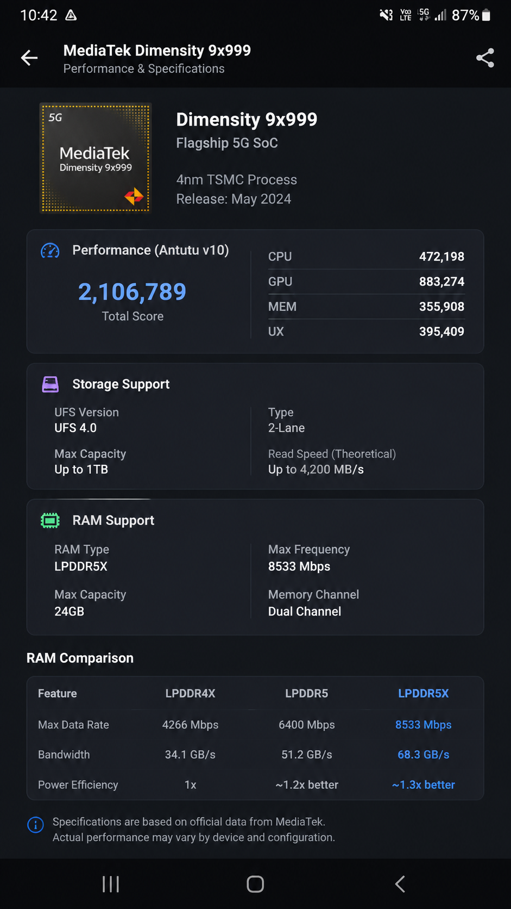
Task: Tap the back arrow in header
Action: click(29, 58)
